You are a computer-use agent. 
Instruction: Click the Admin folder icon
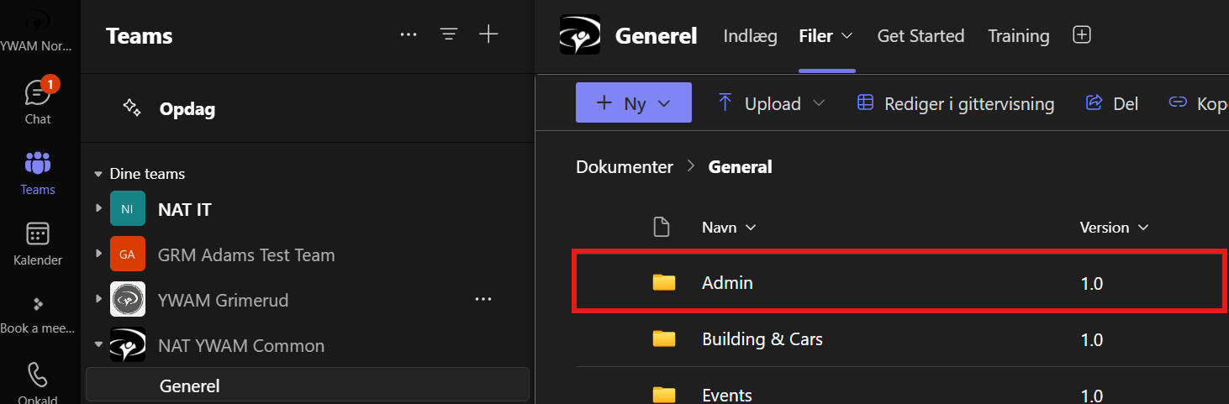tap(664, 283)
